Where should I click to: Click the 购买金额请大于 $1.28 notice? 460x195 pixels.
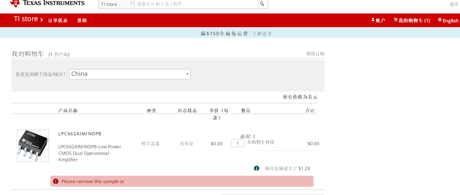point(287,168)
